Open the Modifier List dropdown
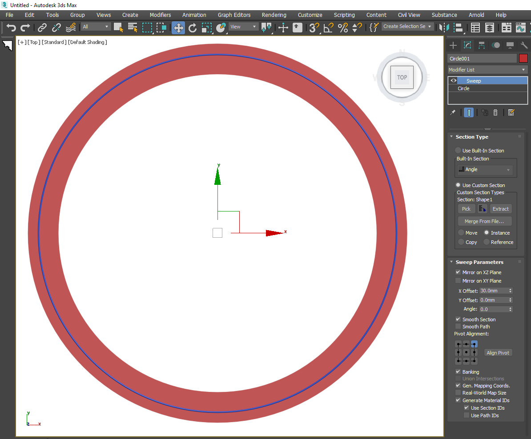 click(x=487, y=70)
